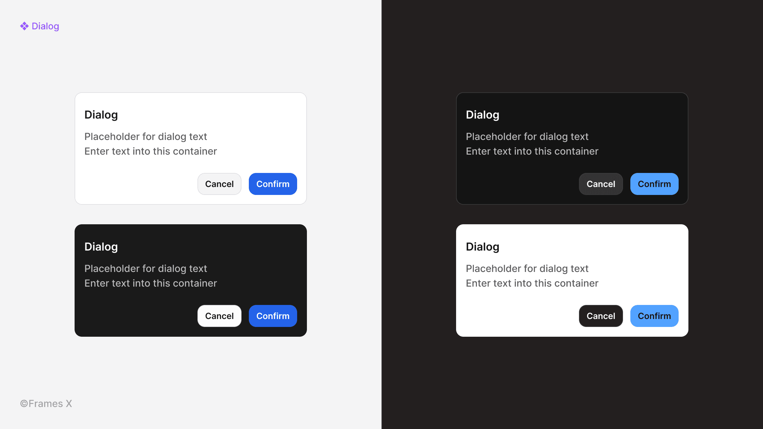The image size is (763, 429).
Task: Click Confirm on the dark bottom-left dialog
Action: point(272,315)
